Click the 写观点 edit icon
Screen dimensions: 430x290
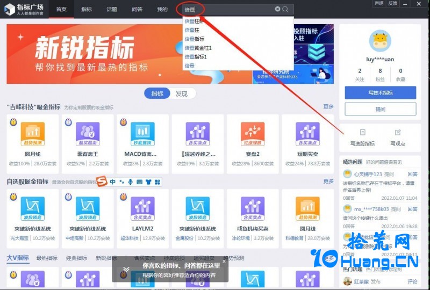[x=398, y=133]
